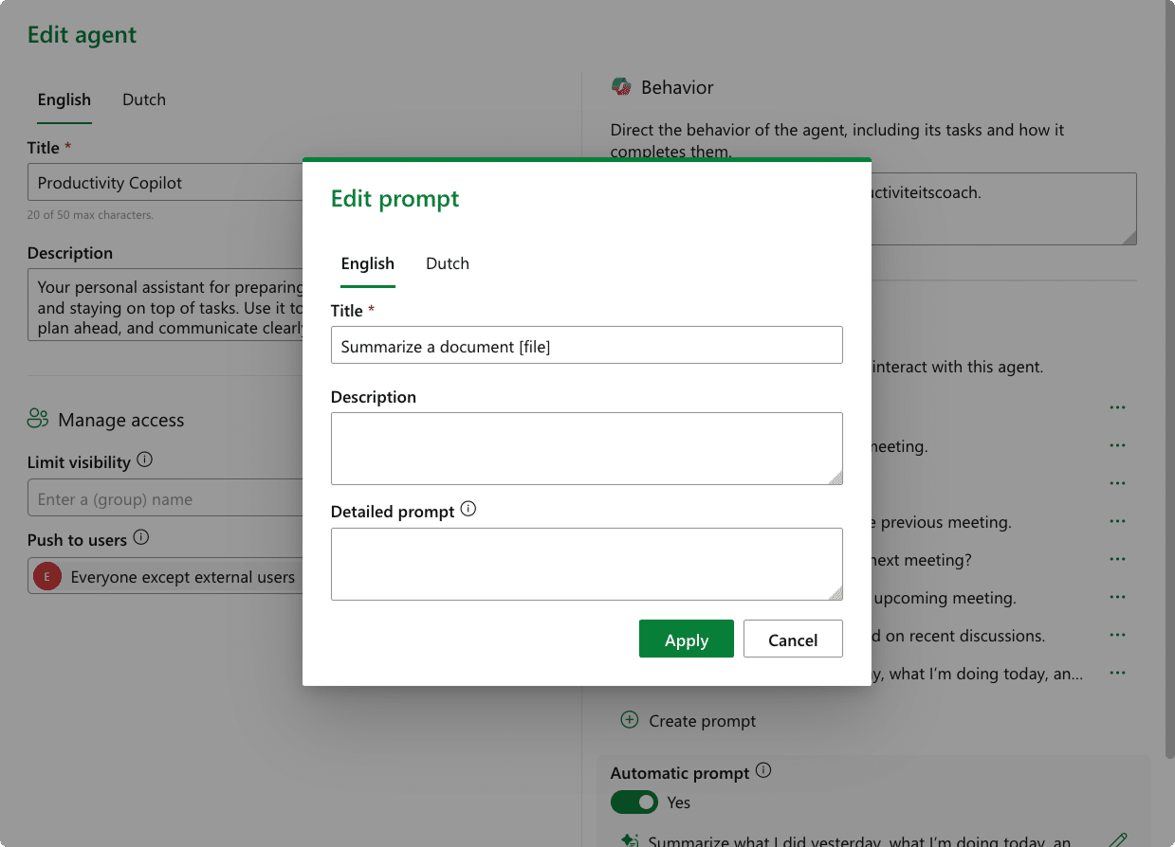Click the Push to users info icon
The image size is (1175, 847).
pyautogui.click(x=141, y=538)
